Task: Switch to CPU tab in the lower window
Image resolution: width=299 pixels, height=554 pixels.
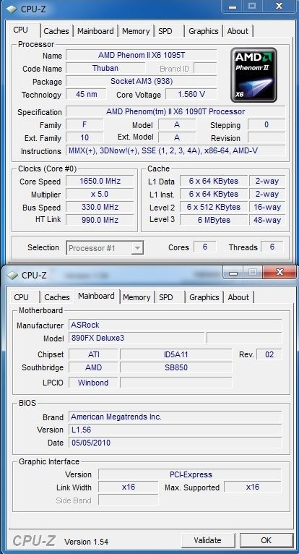Action: [21, 297]
